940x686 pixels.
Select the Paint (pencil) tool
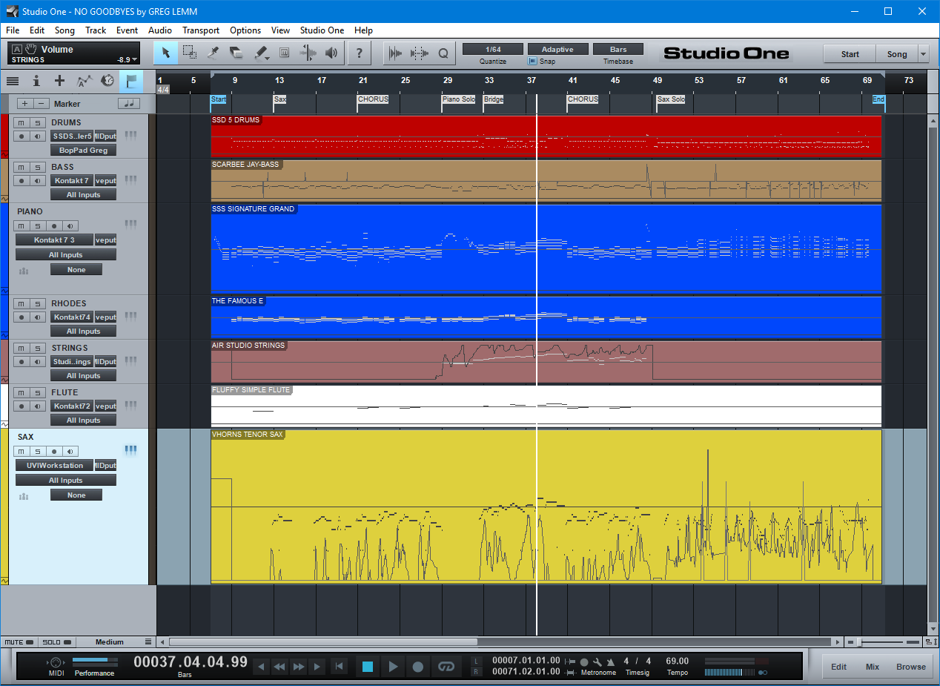point(259,53)
